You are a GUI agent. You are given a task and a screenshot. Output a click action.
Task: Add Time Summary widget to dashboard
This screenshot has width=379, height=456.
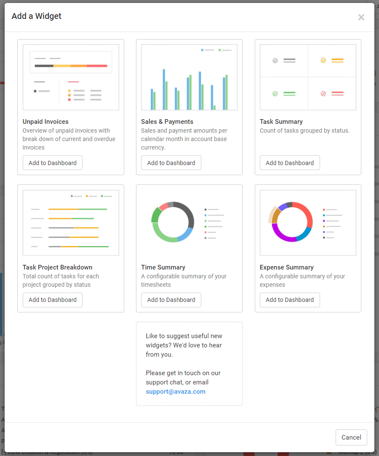pos(171,300)
